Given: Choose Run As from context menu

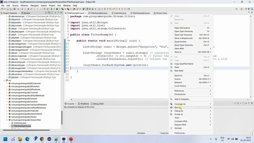Looking at the screenshot, I should coord(191,107).
